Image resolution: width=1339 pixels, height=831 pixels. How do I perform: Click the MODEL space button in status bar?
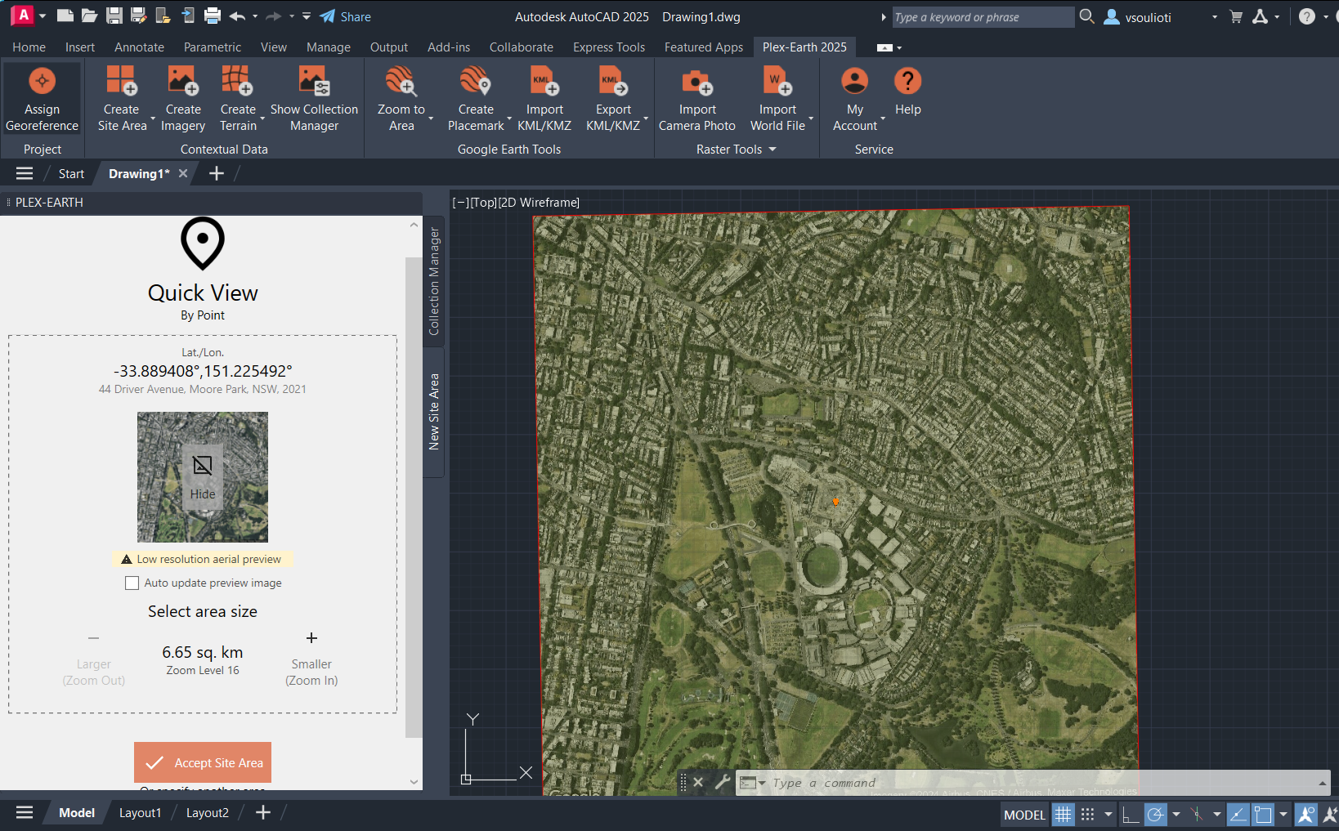click(1024, 815)
